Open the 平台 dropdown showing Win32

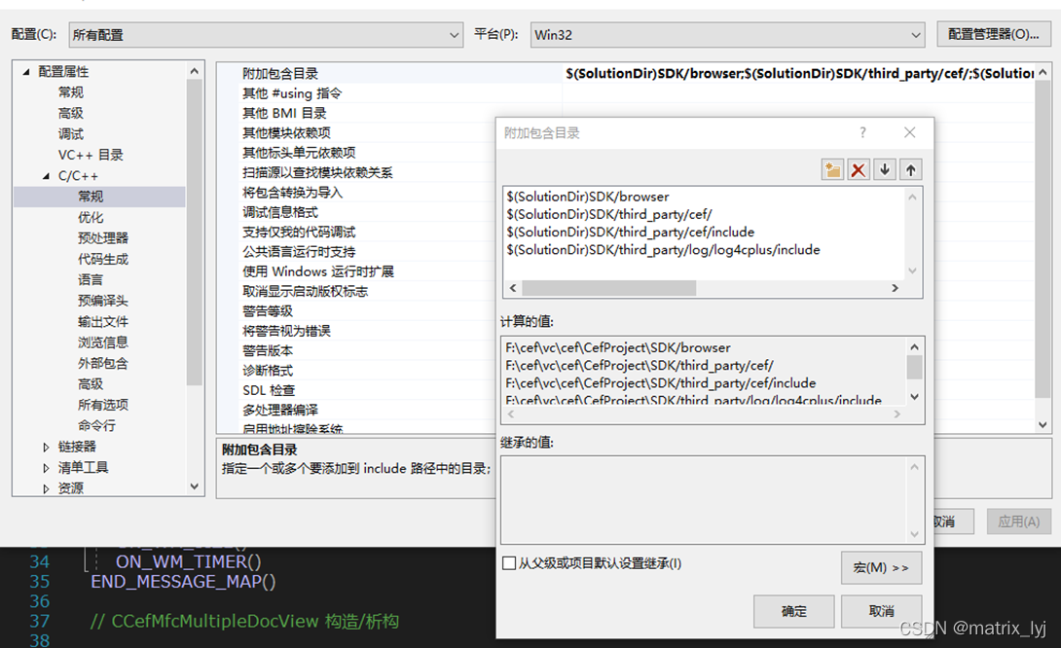(728, 35)
